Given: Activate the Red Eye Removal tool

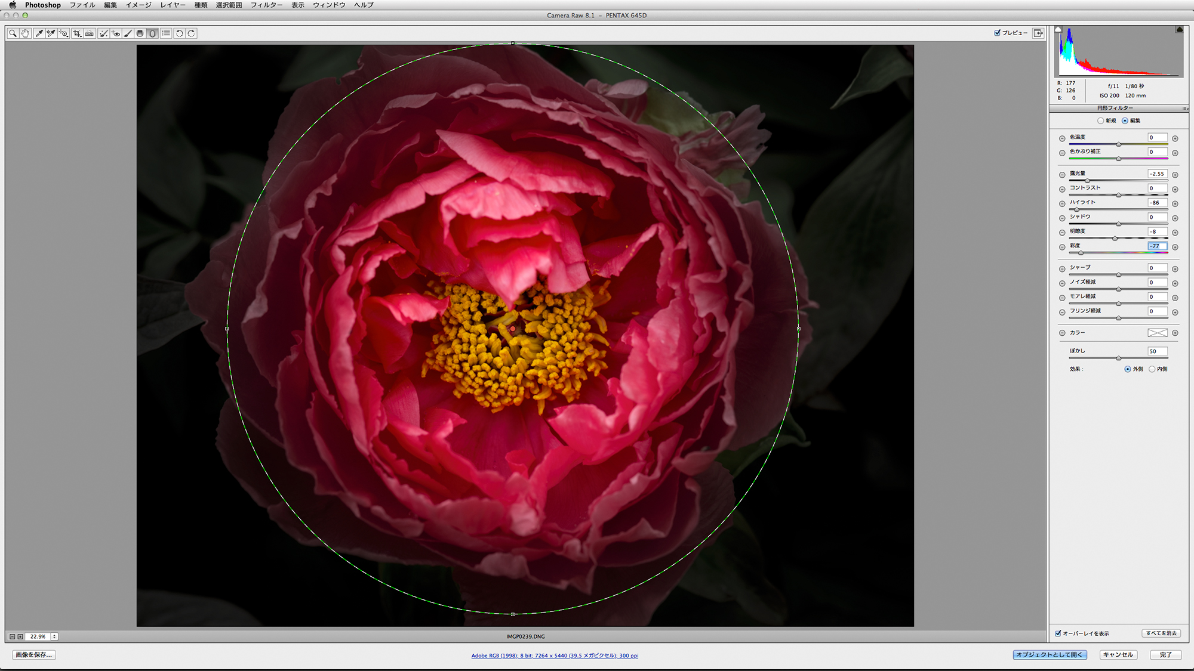Looking at the screenshot, I should click(116, 33).
